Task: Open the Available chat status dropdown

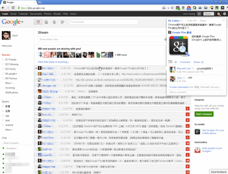Action: [11, 148]
